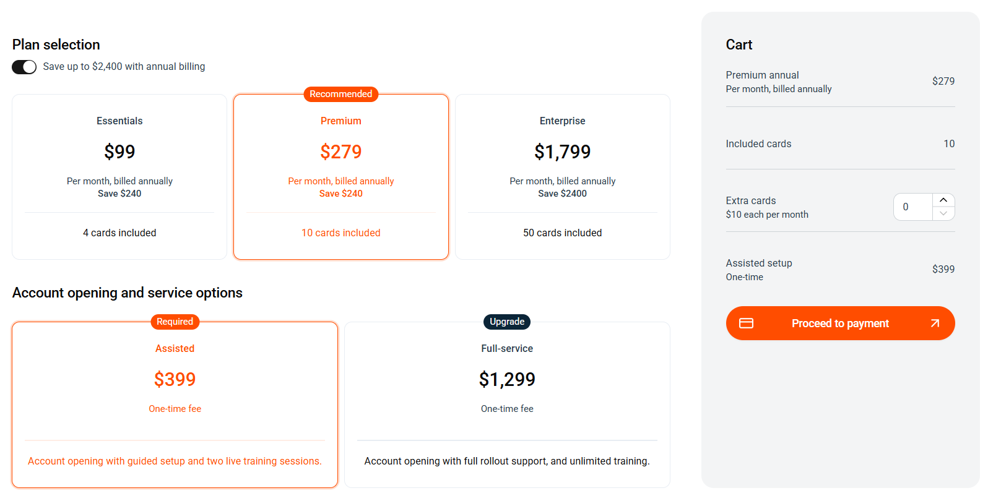Decrease extra cards with down arrow
988x501 pixels.
[943, 213]
